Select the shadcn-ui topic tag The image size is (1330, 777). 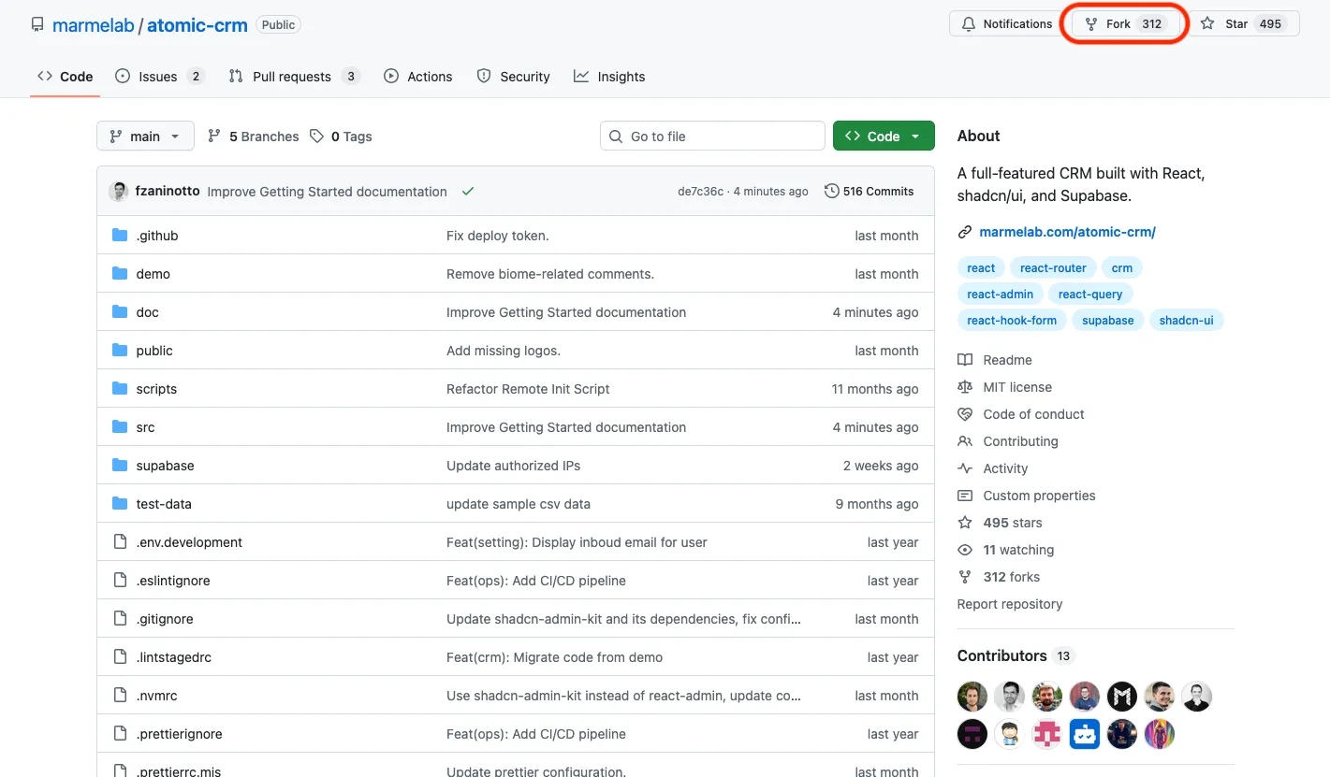(x=1185, y=321)
